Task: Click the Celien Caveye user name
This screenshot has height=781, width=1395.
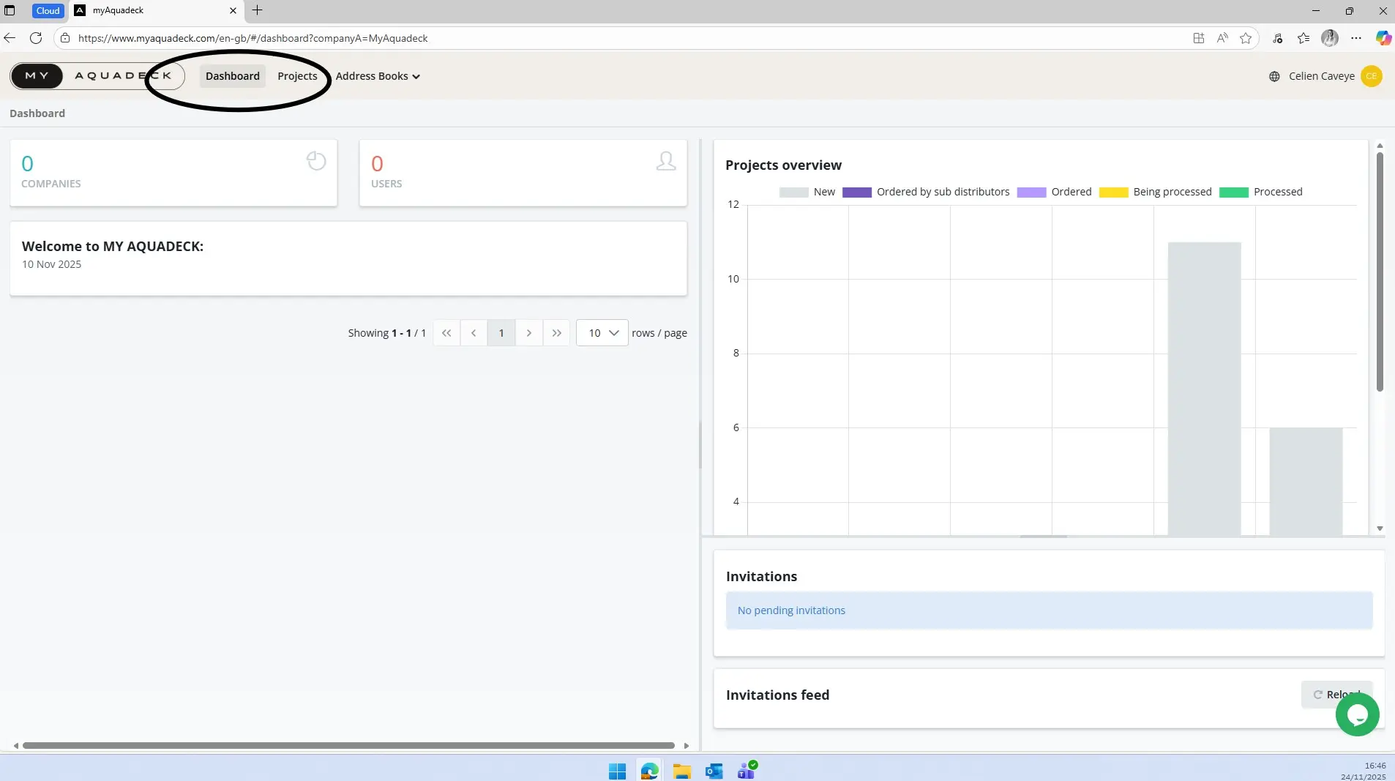Action: 1321,76
